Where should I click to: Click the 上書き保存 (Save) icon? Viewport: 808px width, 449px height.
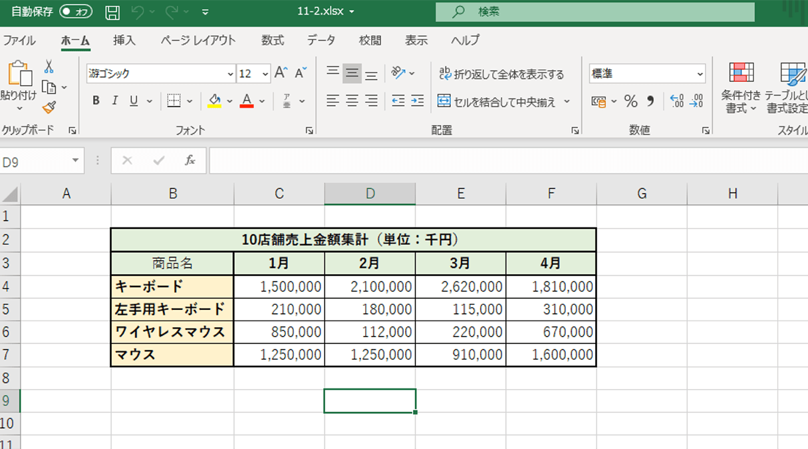[111, 11]
